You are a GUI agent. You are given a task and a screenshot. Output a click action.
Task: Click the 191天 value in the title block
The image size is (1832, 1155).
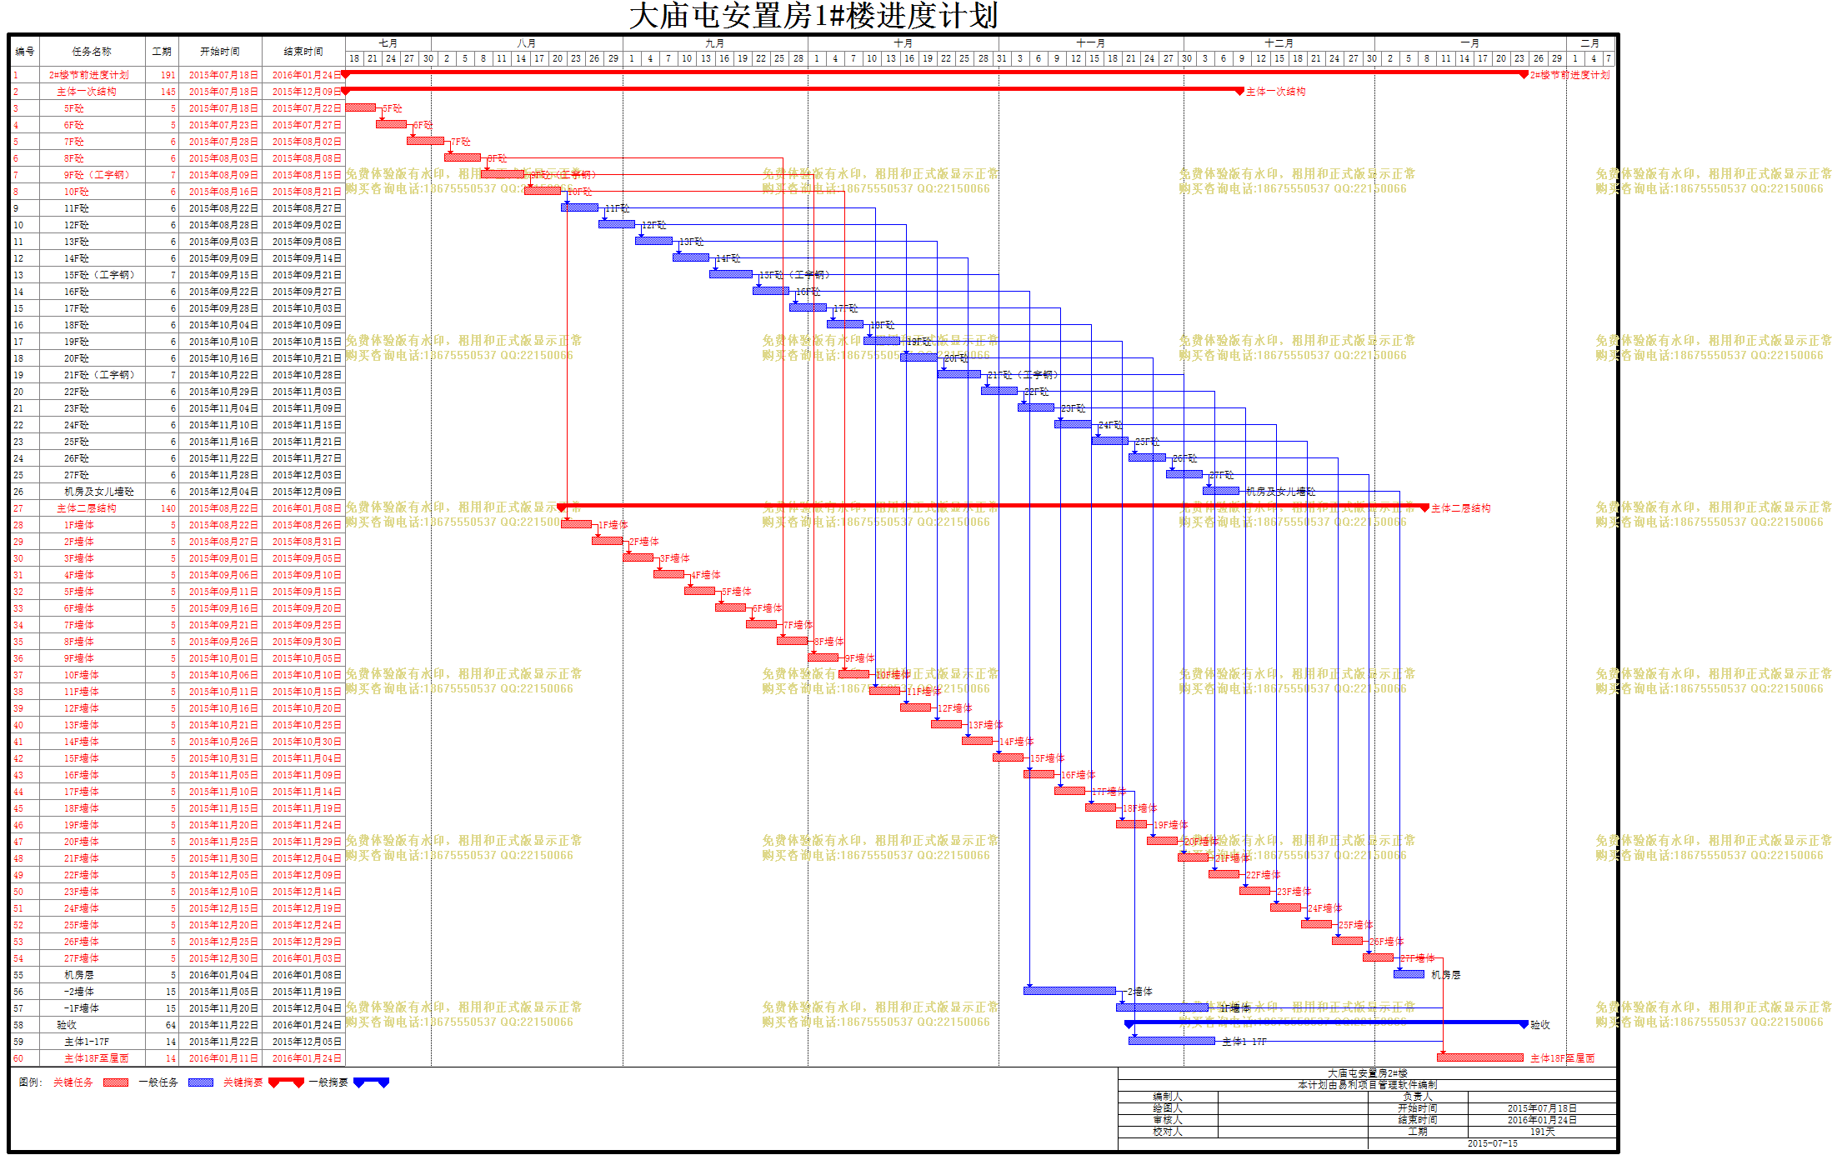click(x=1543, y=1132)
